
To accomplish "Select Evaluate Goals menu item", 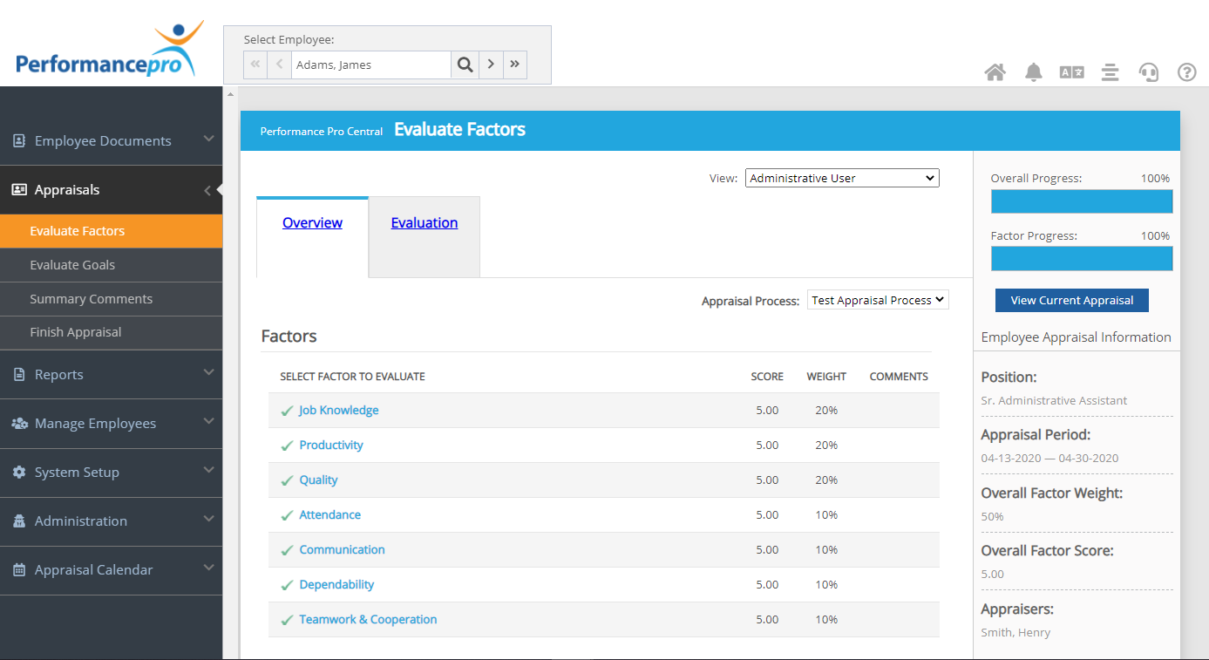I will pyautogui.click(x=112, y=265).
